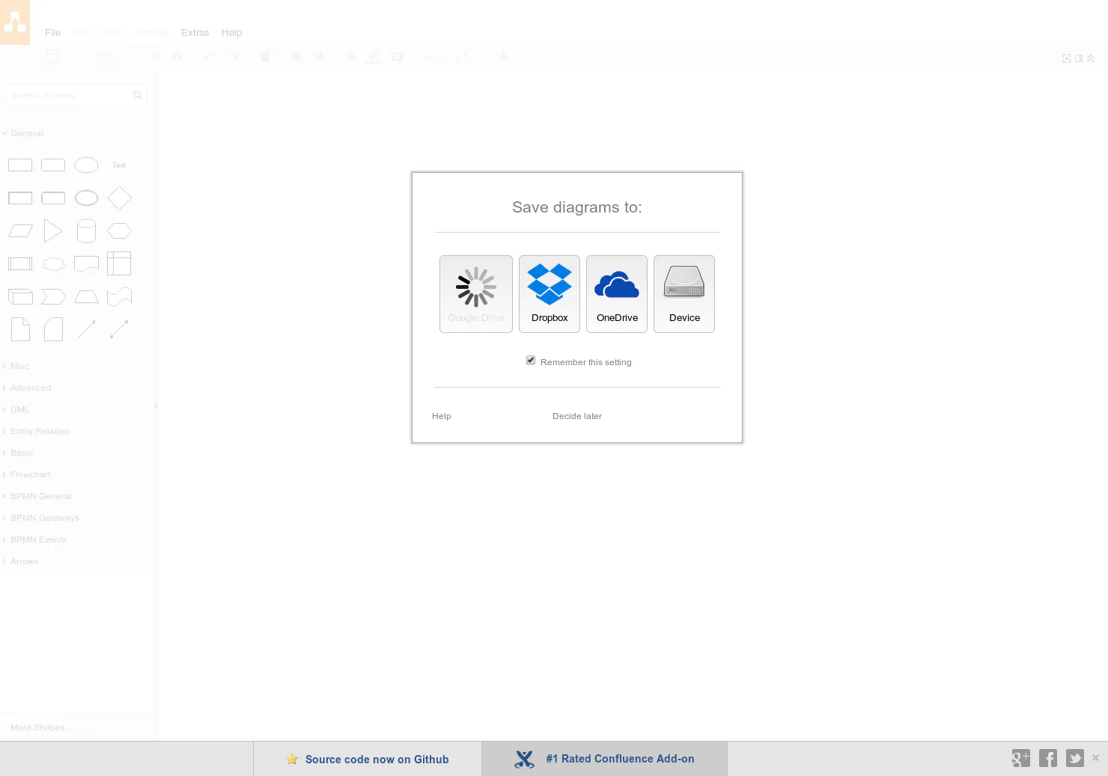Select Dropbox for saving diagrams

550,294
